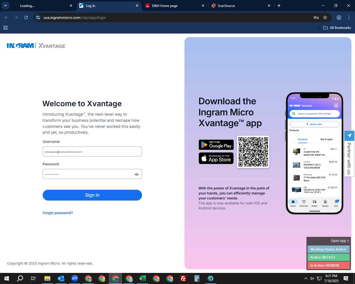Open the clock showing 6:21 PM

331,278
